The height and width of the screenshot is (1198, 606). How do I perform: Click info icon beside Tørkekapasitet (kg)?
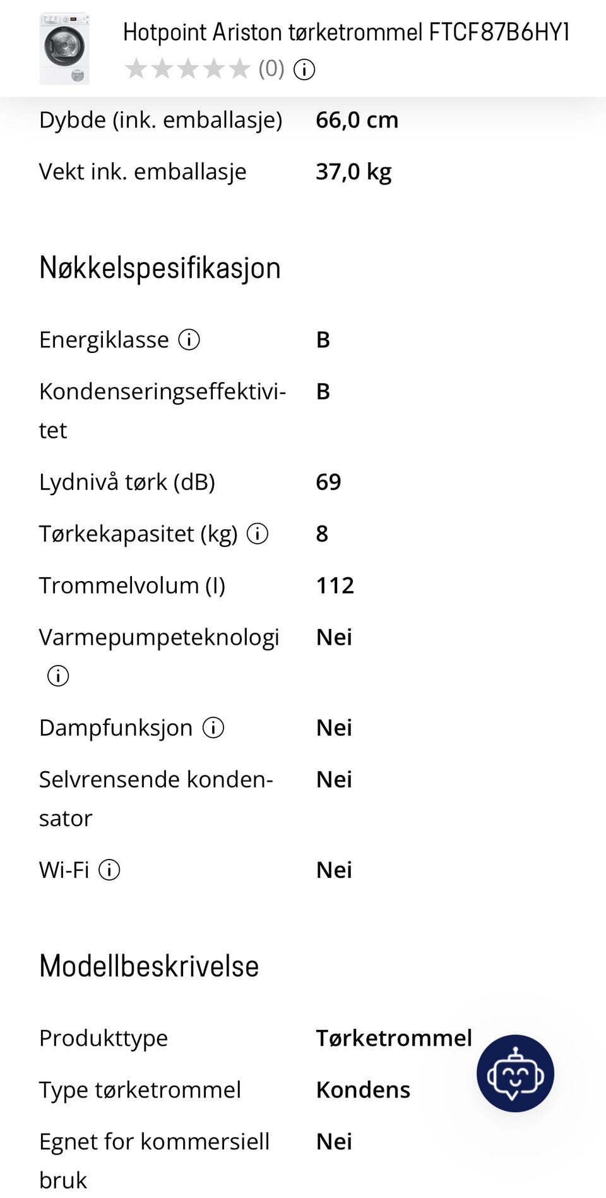258,534
